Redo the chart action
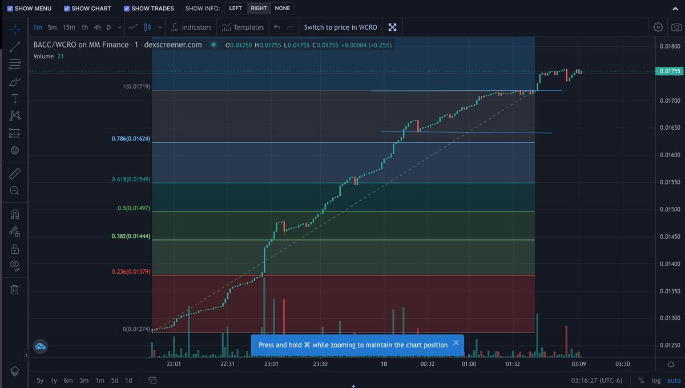685x388 pixels. coord(291,27)
